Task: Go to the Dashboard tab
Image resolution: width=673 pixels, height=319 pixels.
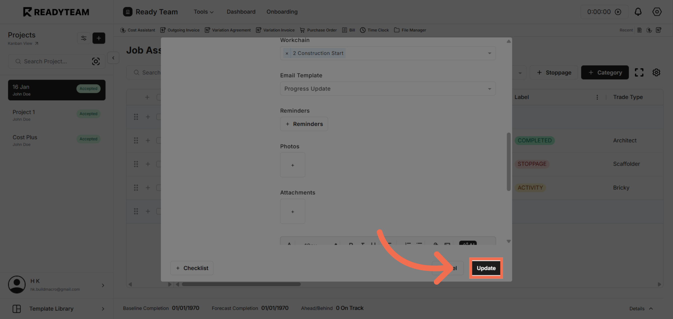Action: click(241, 12)
